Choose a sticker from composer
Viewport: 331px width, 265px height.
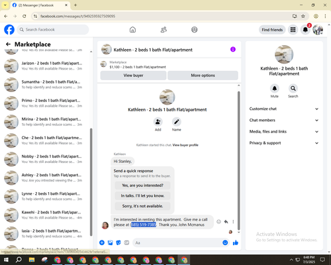pos(118,242)
